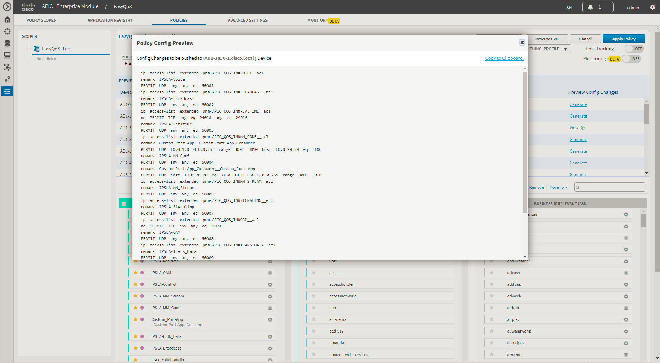
Task: Click the EasyQoS sidebar icon
Action: (7, 91)
